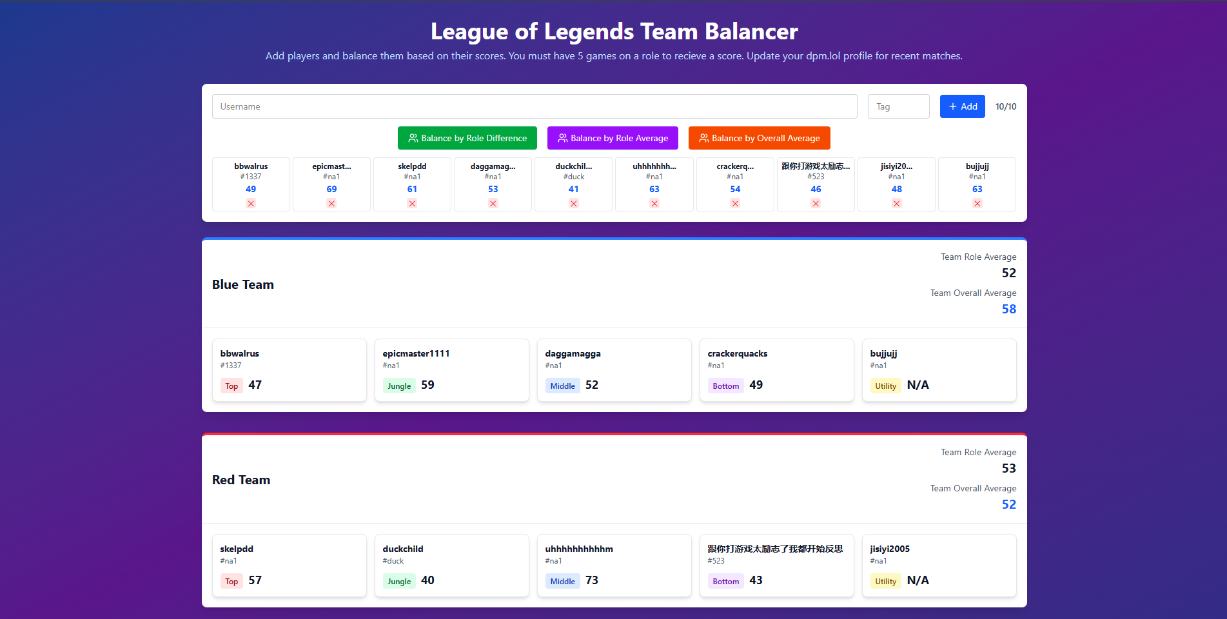Viewport: 1227px width, 619px height.
Task: Remove epicmaster with the red X icon
Action: pos(331,203)
